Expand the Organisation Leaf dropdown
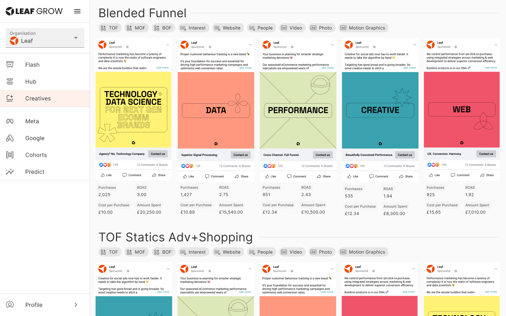This screenshot has width=506, height=316. pyautogui.click(x=45, y=38)
